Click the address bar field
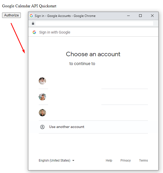This screenshot has width=163, height=173. 94,23
